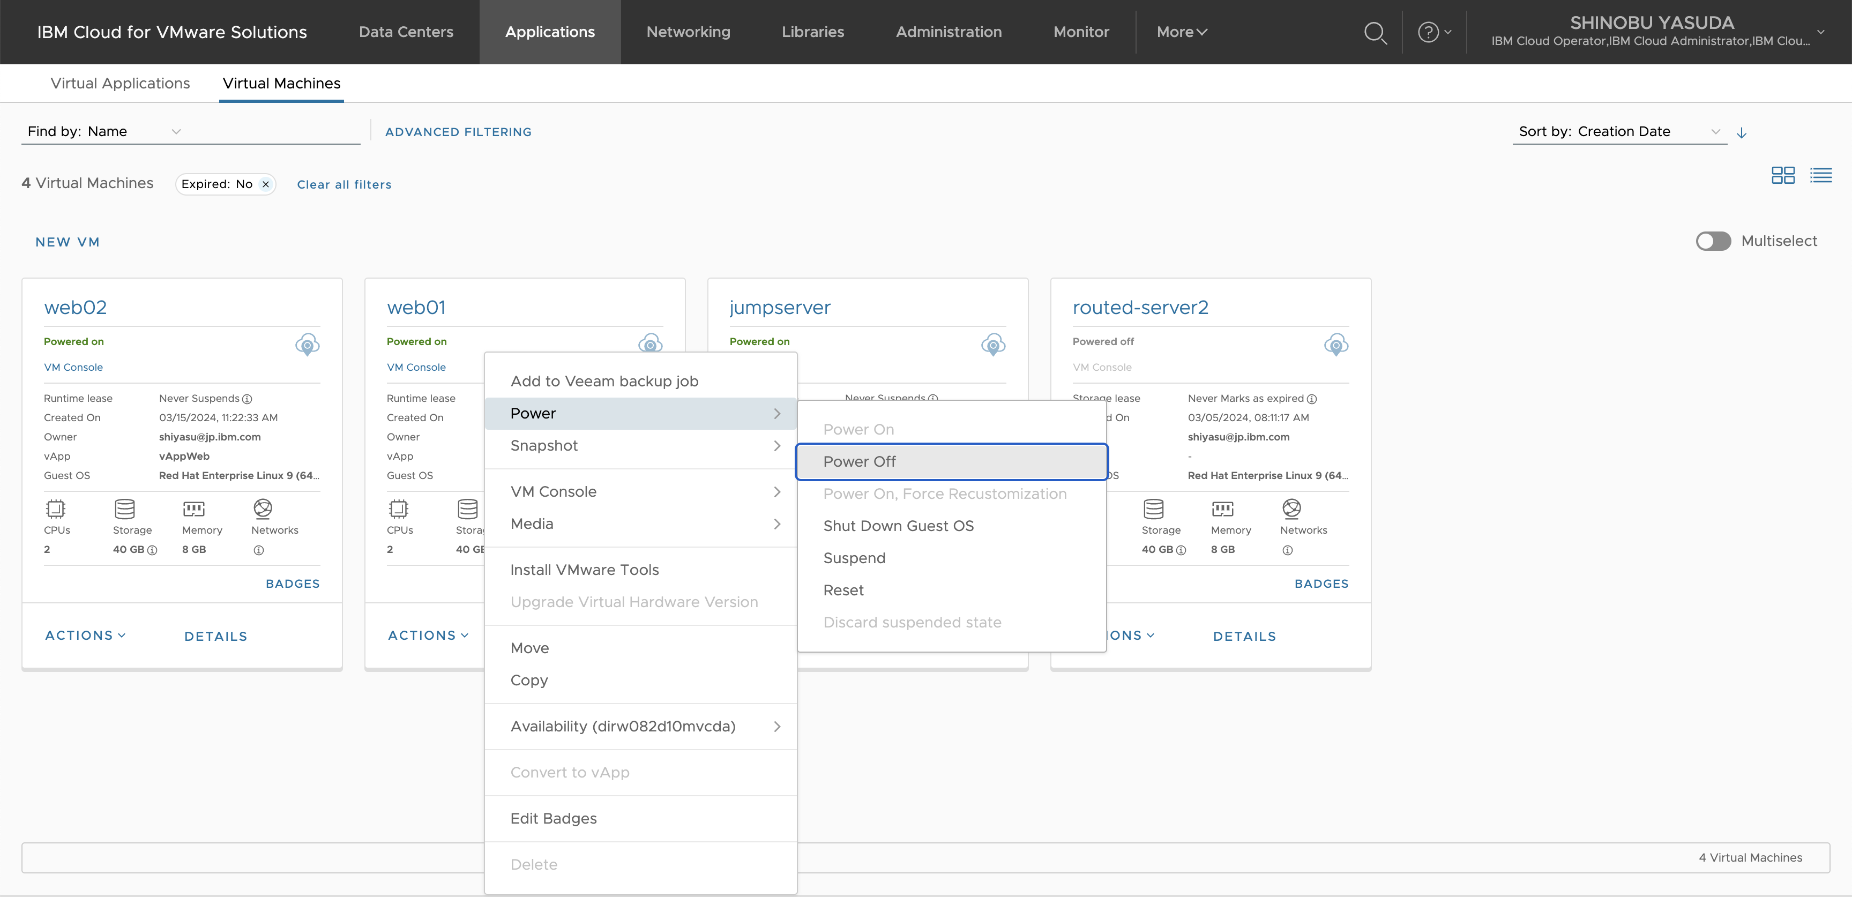Choose Copy from context menu
This screenshot has height=897, width=1852.
point(640,681)
